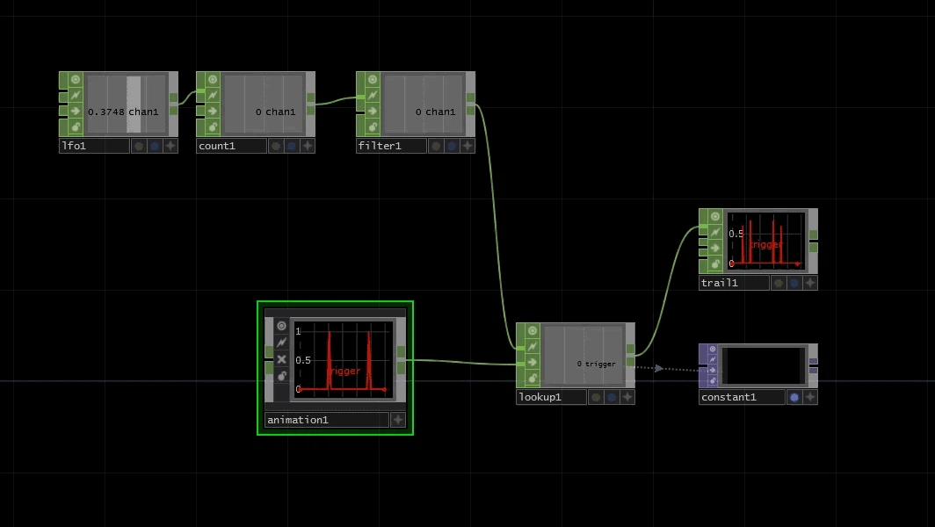The height and width of the screenshot is (527, 935).
Task: Click the animation1 trigger graph viewer
Action: point(343,359)
